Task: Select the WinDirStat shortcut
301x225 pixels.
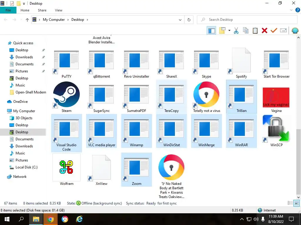Action: click(x=171, y=131)
